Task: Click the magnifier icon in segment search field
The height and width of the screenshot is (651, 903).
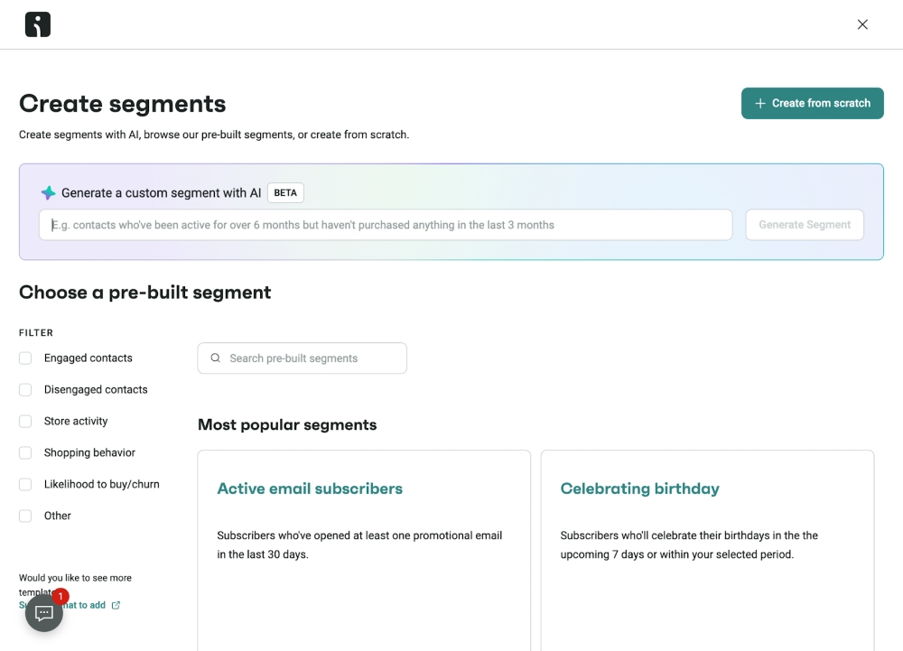Action: tap(215, 358)
